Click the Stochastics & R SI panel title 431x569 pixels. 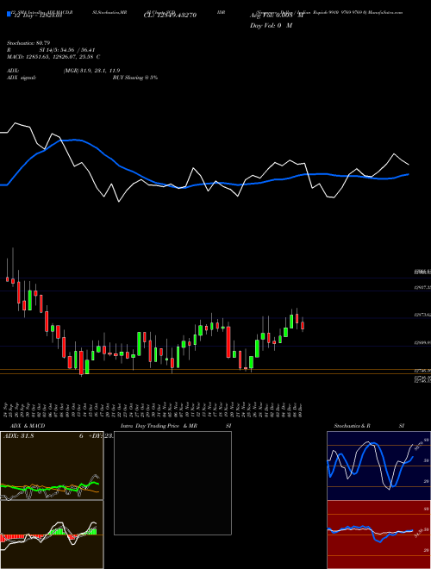click(x=369, y=426)
